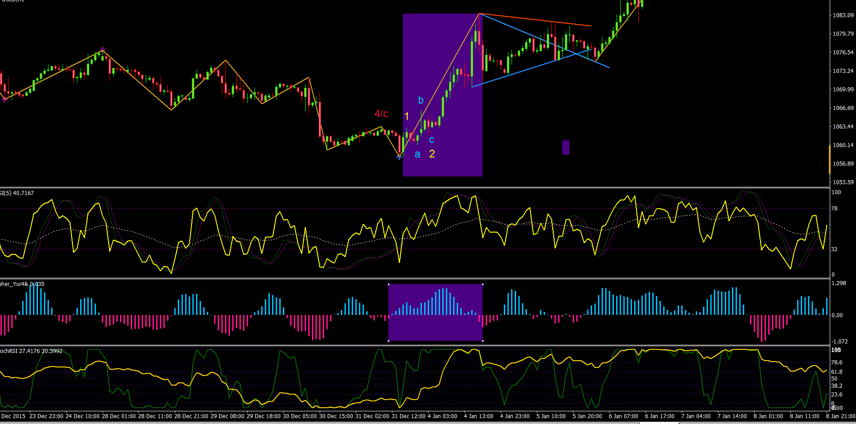Image resolution: width=856 pixels, height=424 pixels.
Task: Click the 1053.59 price axis label
Action: (843, 182)
